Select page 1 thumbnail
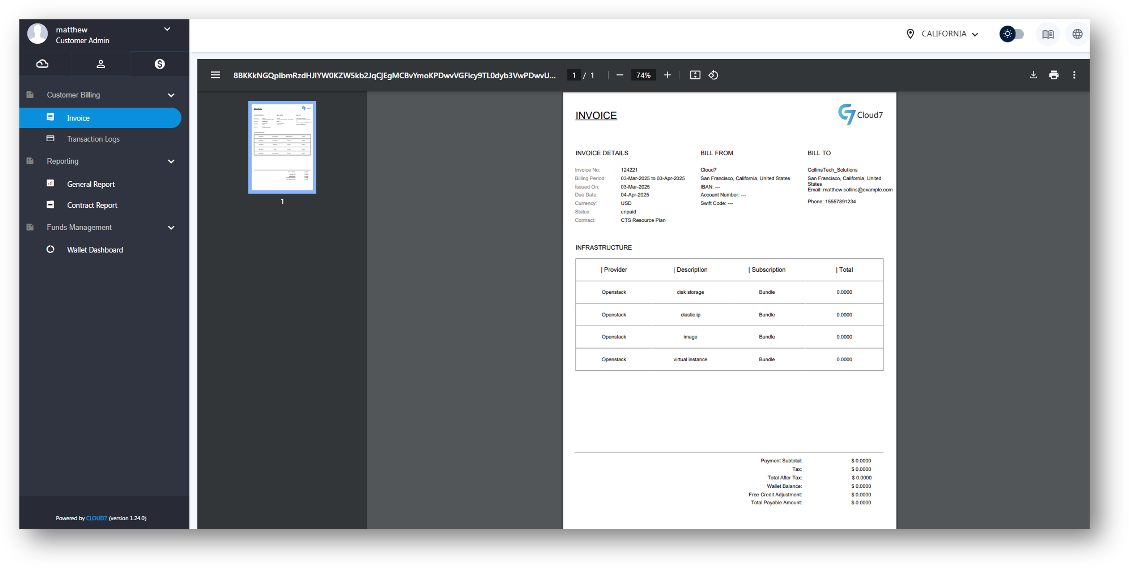The height and width of the screenshot is (568, 1129). pos(282,147)
